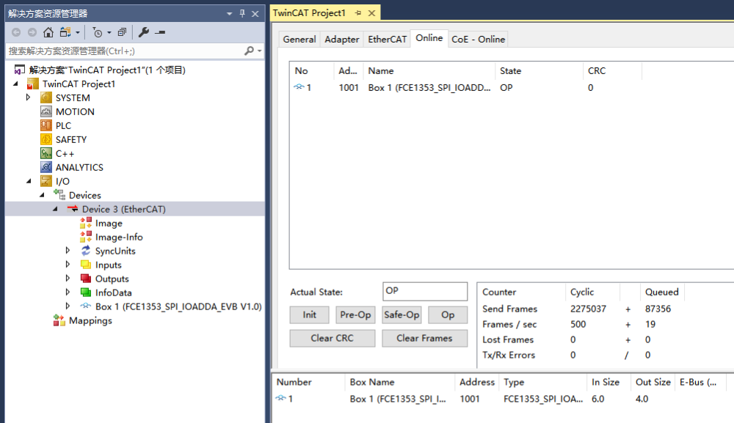
Task: Collapse the I/O tree node
Action: 29,181
